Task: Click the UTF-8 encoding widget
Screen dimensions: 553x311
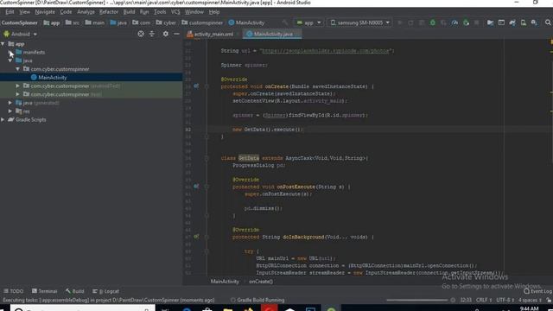Action: (505, 300)
